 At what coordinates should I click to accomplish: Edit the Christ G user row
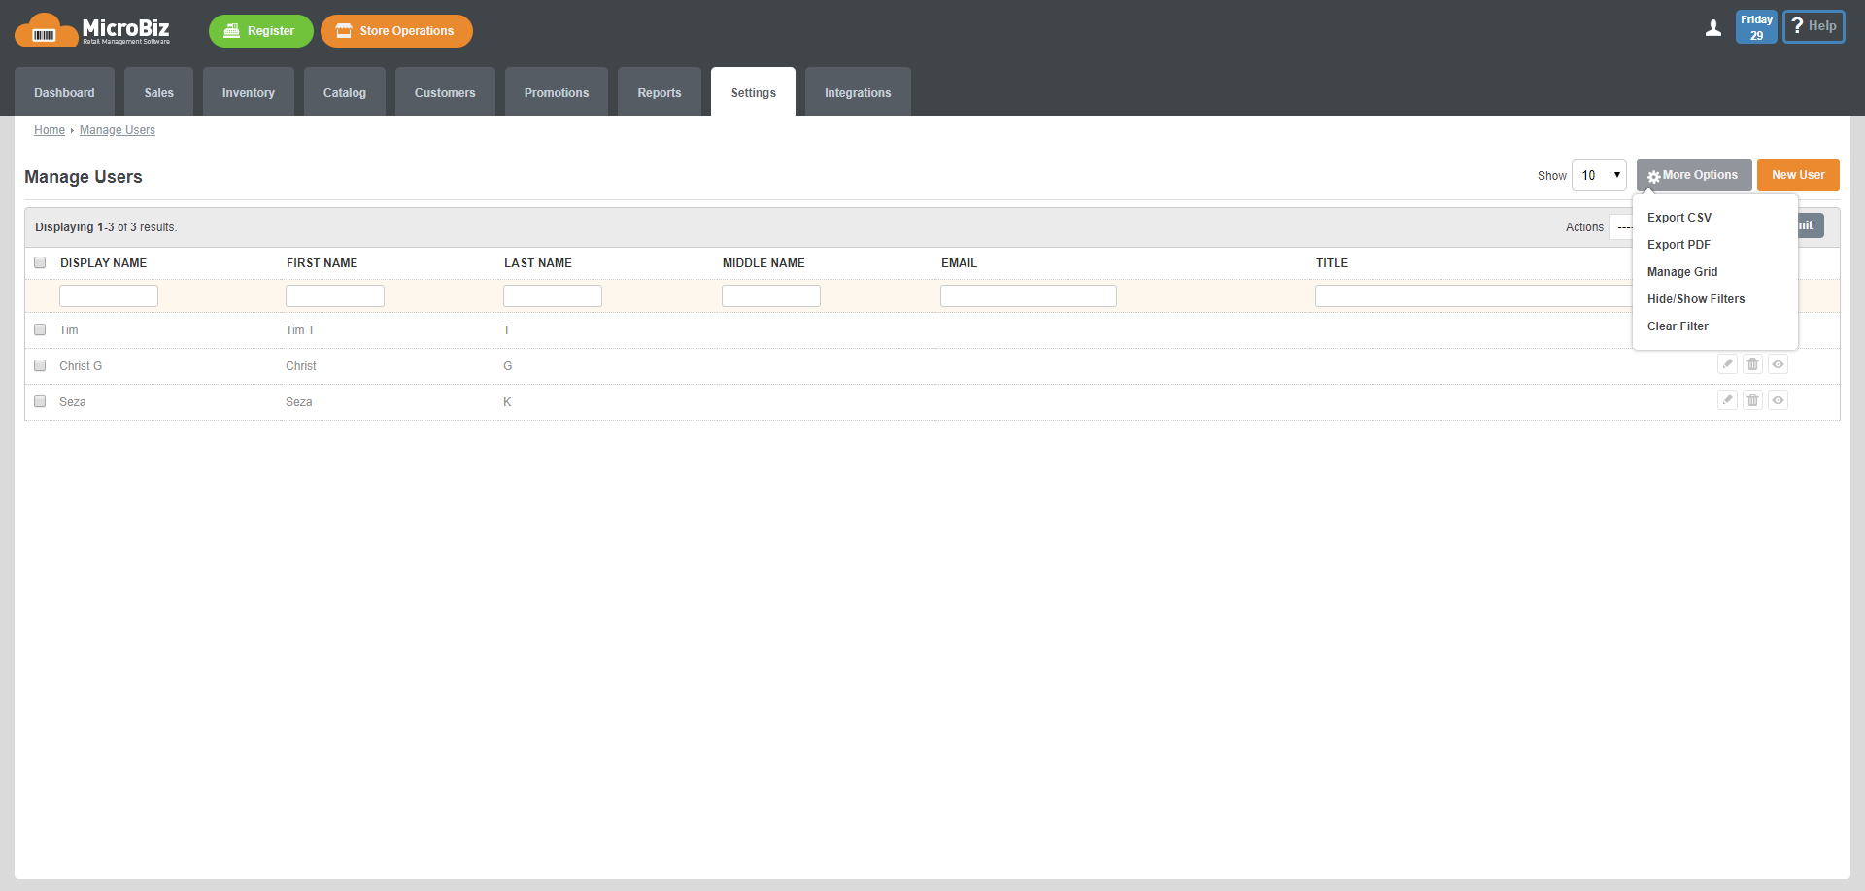[1727, 364]
